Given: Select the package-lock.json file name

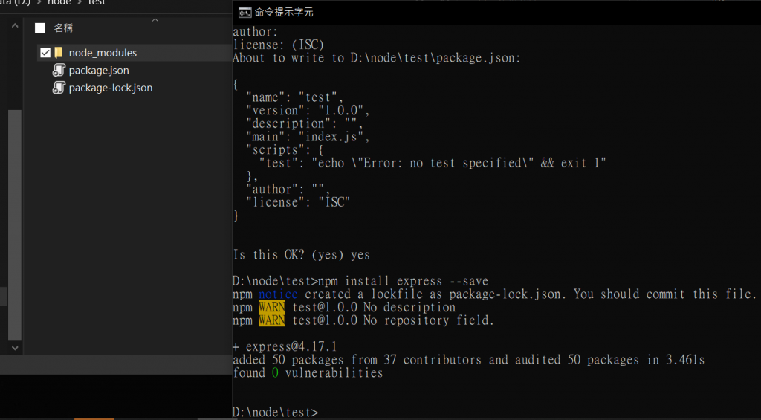Looking at the screenshot, I should coord(111,88).
